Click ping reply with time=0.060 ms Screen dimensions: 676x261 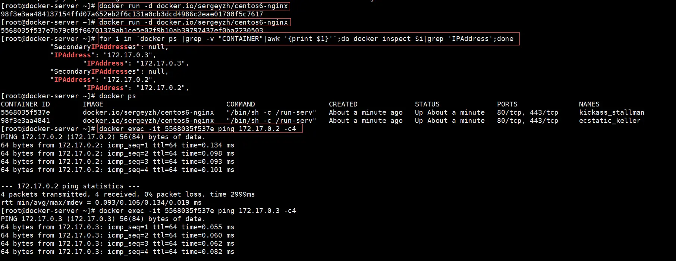click(x=117, y=235)
